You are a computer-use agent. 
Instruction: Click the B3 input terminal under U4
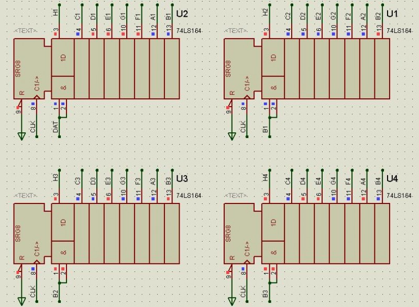pos(266,292)
